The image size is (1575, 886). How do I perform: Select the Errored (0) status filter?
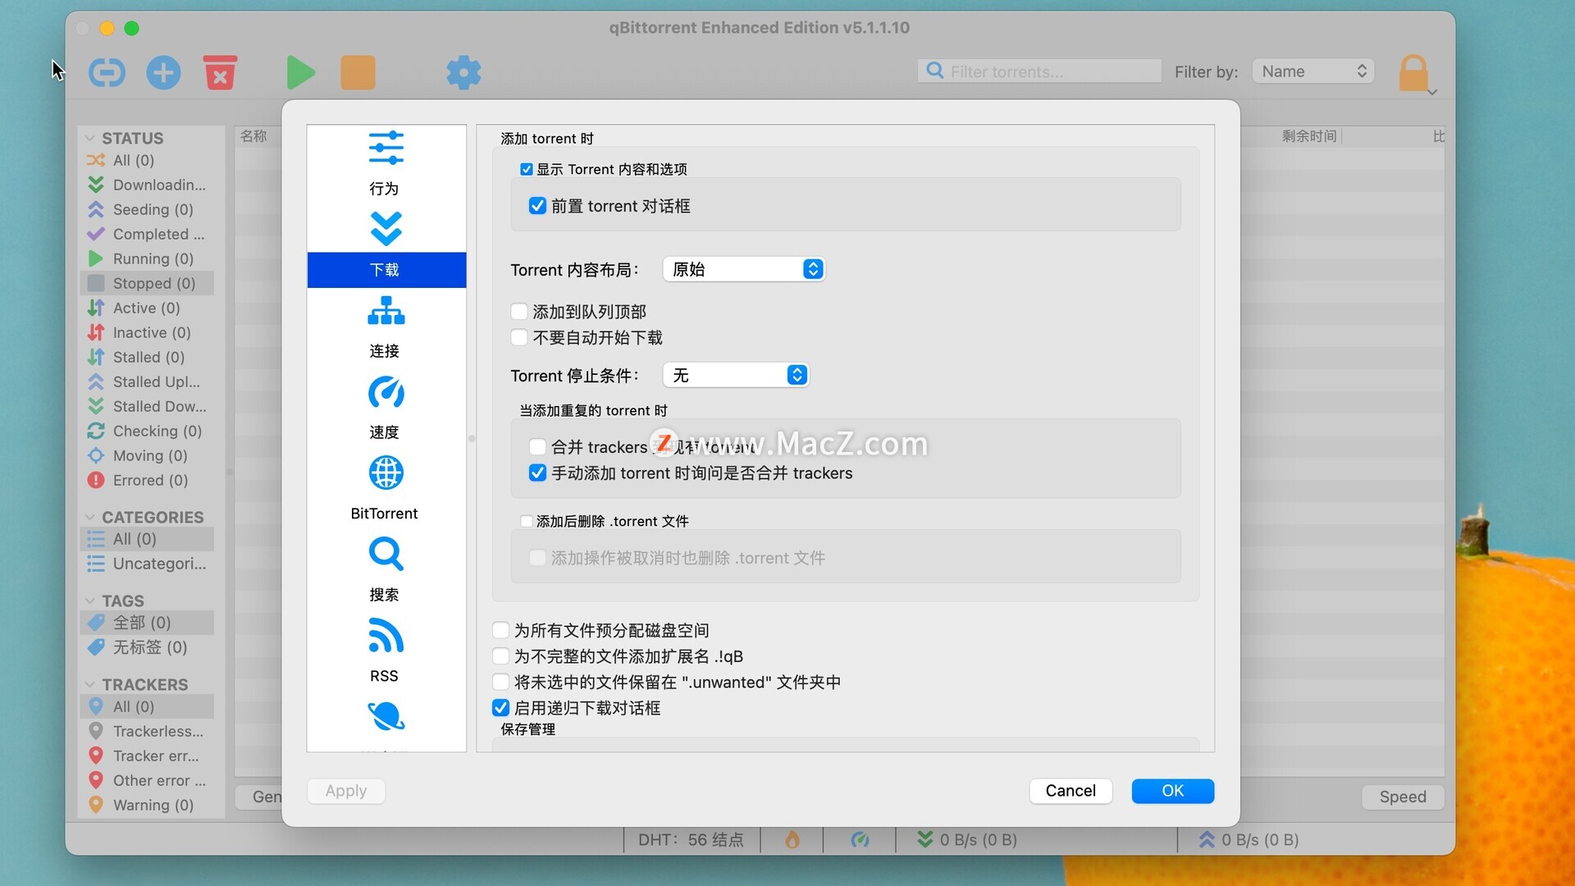(148, 480)
